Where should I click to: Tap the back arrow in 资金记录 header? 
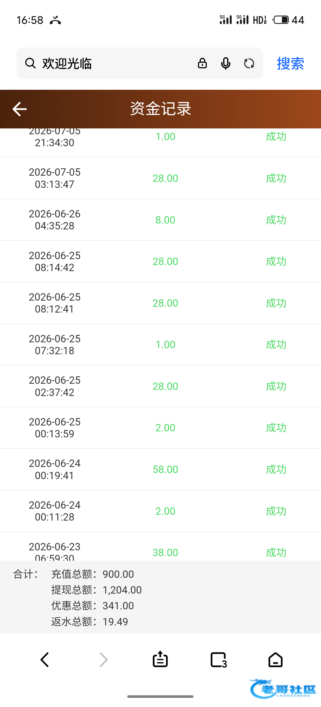(20, 109)
